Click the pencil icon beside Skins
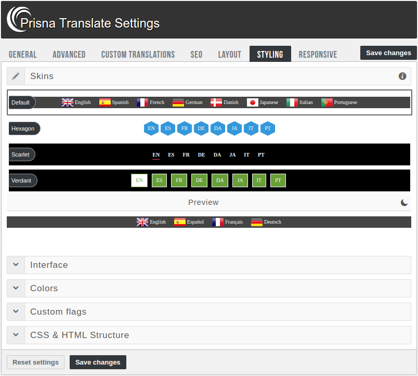 click(x=16, y=76)
